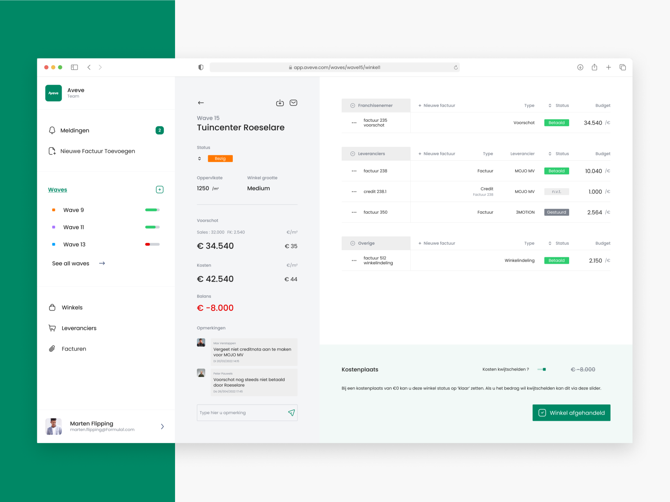
Task: Click the download icon above Tuincenter Roeselare
Action: [x=280, y=102]
